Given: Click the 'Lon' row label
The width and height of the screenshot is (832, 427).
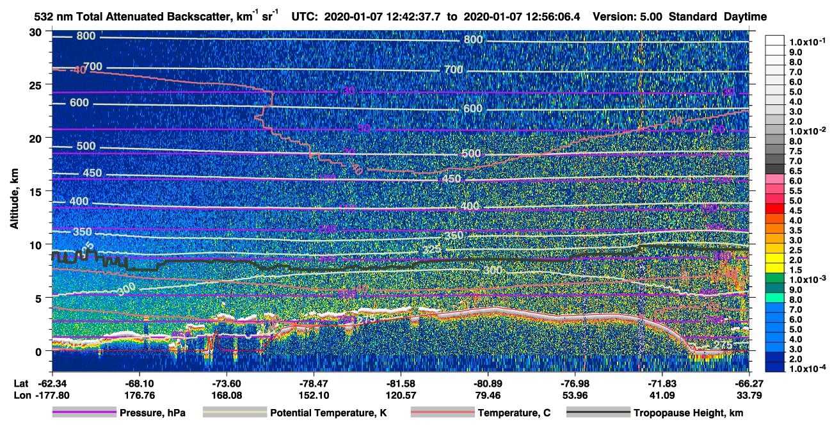Looking at the screenshot, I should (x=22, y=396).
